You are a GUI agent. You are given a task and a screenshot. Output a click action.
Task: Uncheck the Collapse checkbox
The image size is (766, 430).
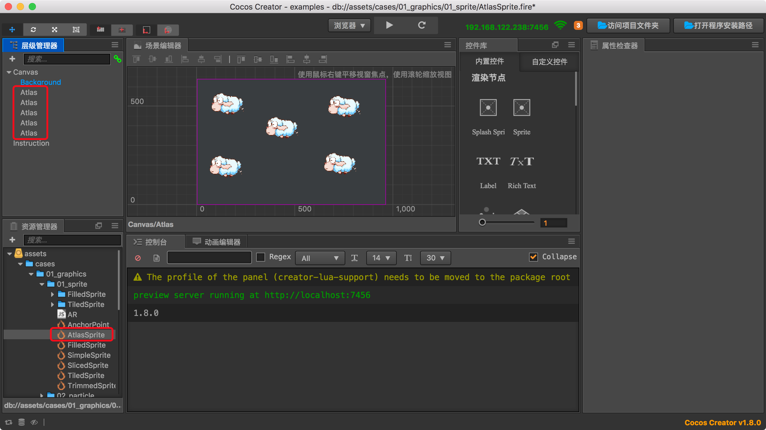(x=533, y=257)
